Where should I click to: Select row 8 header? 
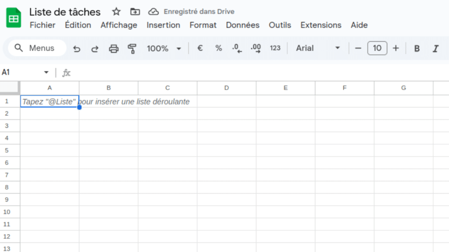point(10,187)
